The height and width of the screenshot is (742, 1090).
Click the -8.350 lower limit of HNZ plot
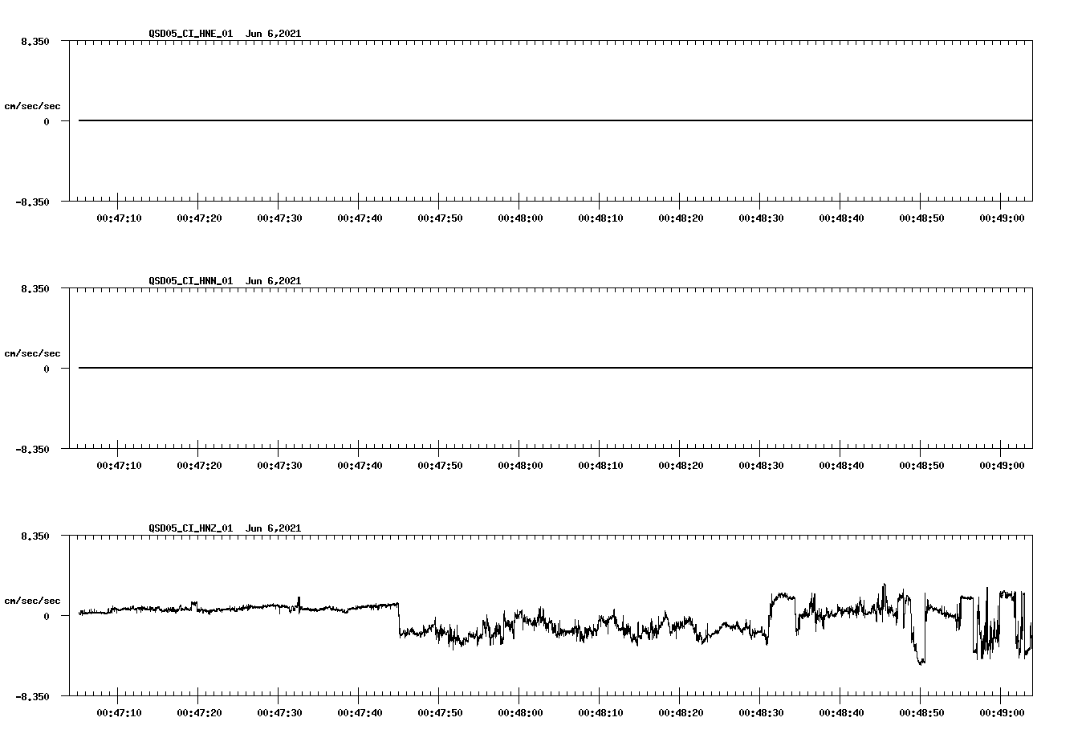point(32,697)
